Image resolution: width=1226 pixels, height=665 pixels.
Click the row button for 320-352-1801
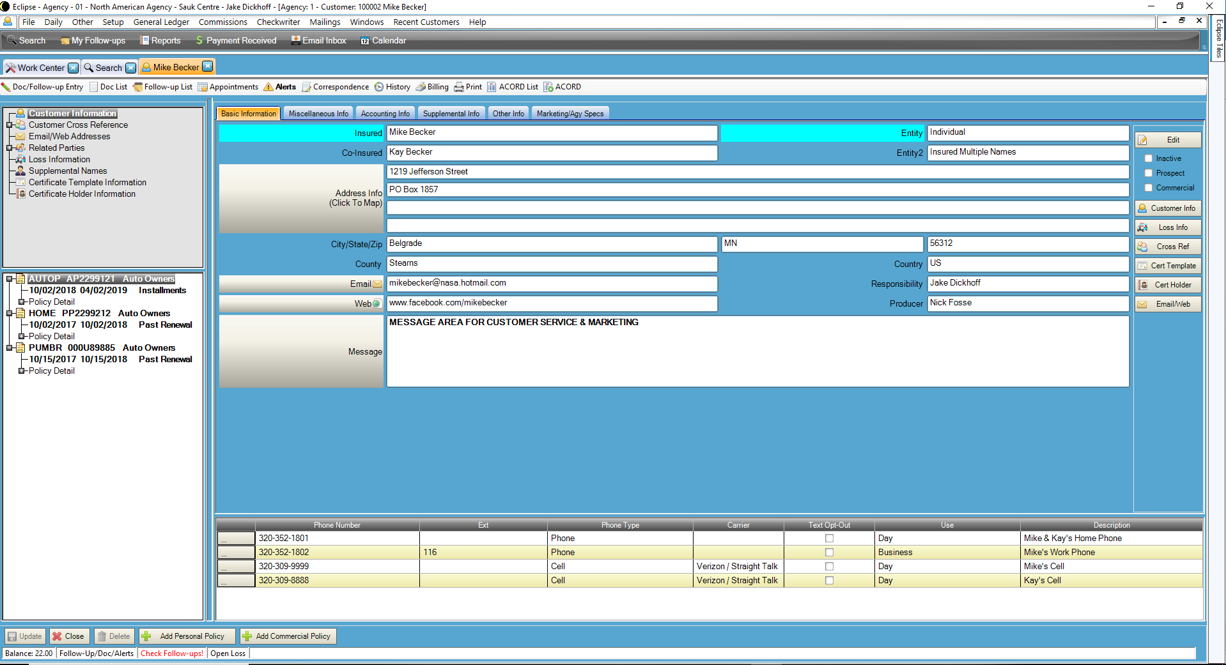236,539
